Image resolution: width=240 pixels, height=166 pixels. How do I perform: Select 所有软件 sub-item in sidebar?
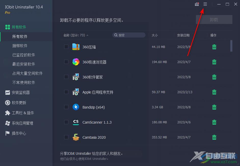tap(26, 37)
